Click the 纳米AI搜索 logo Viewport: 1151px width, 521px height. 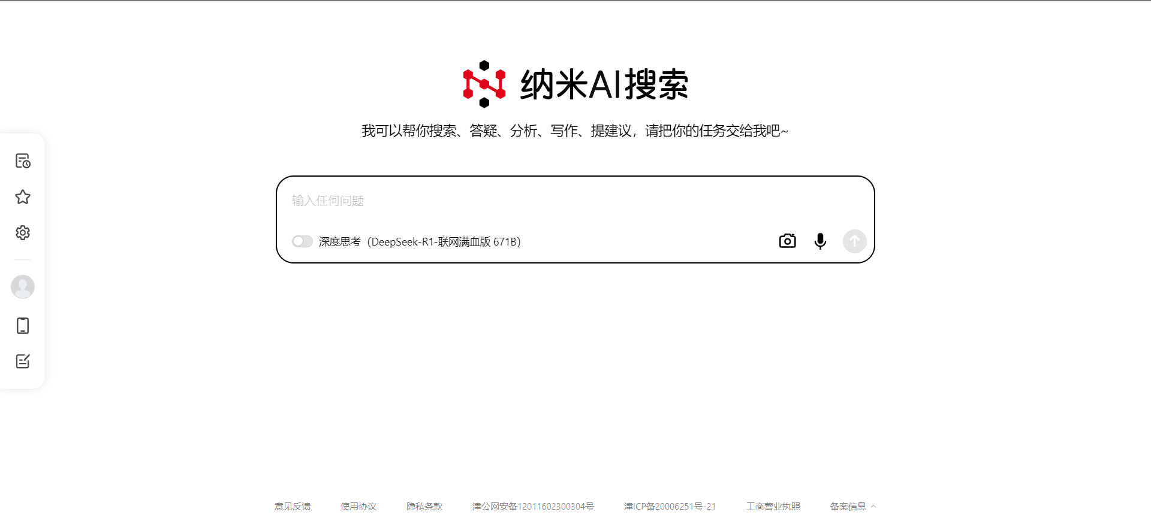click(x=575, y=84)
